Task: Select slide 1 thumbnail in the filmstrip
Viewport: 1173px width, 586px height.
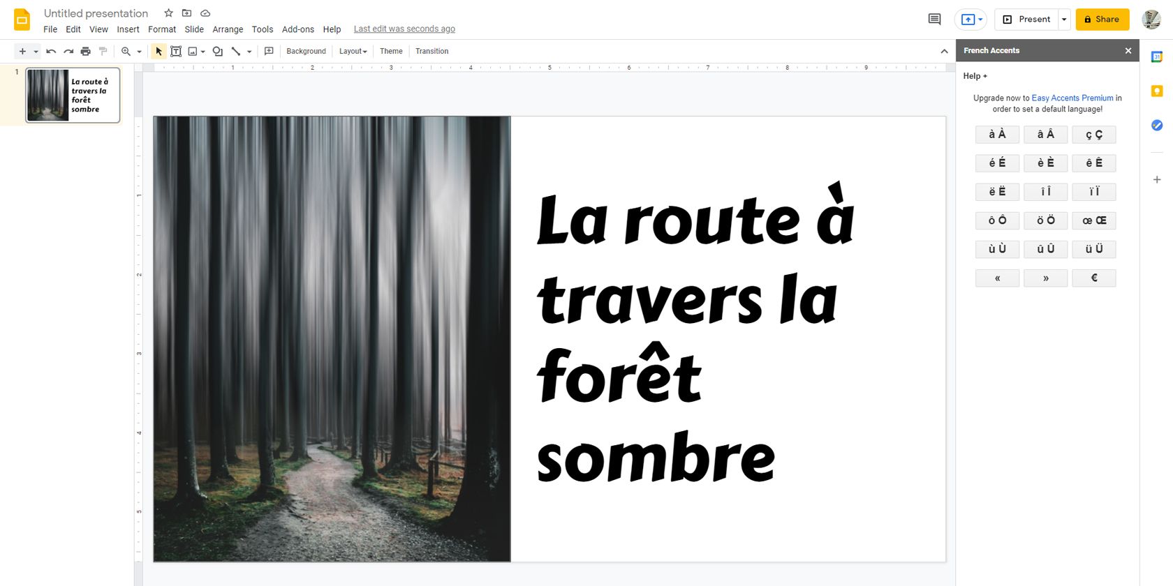Action: tap(73, 95)
